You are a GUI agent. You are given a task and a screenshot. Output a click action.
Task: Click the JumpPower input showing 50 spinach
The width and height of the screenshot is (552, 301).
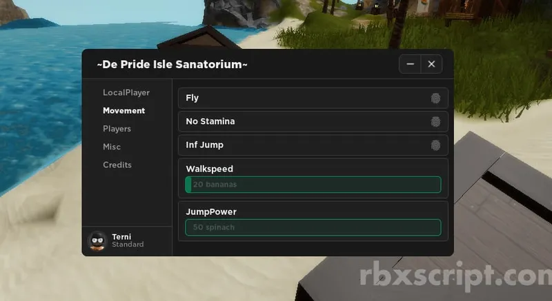[313, 227]
